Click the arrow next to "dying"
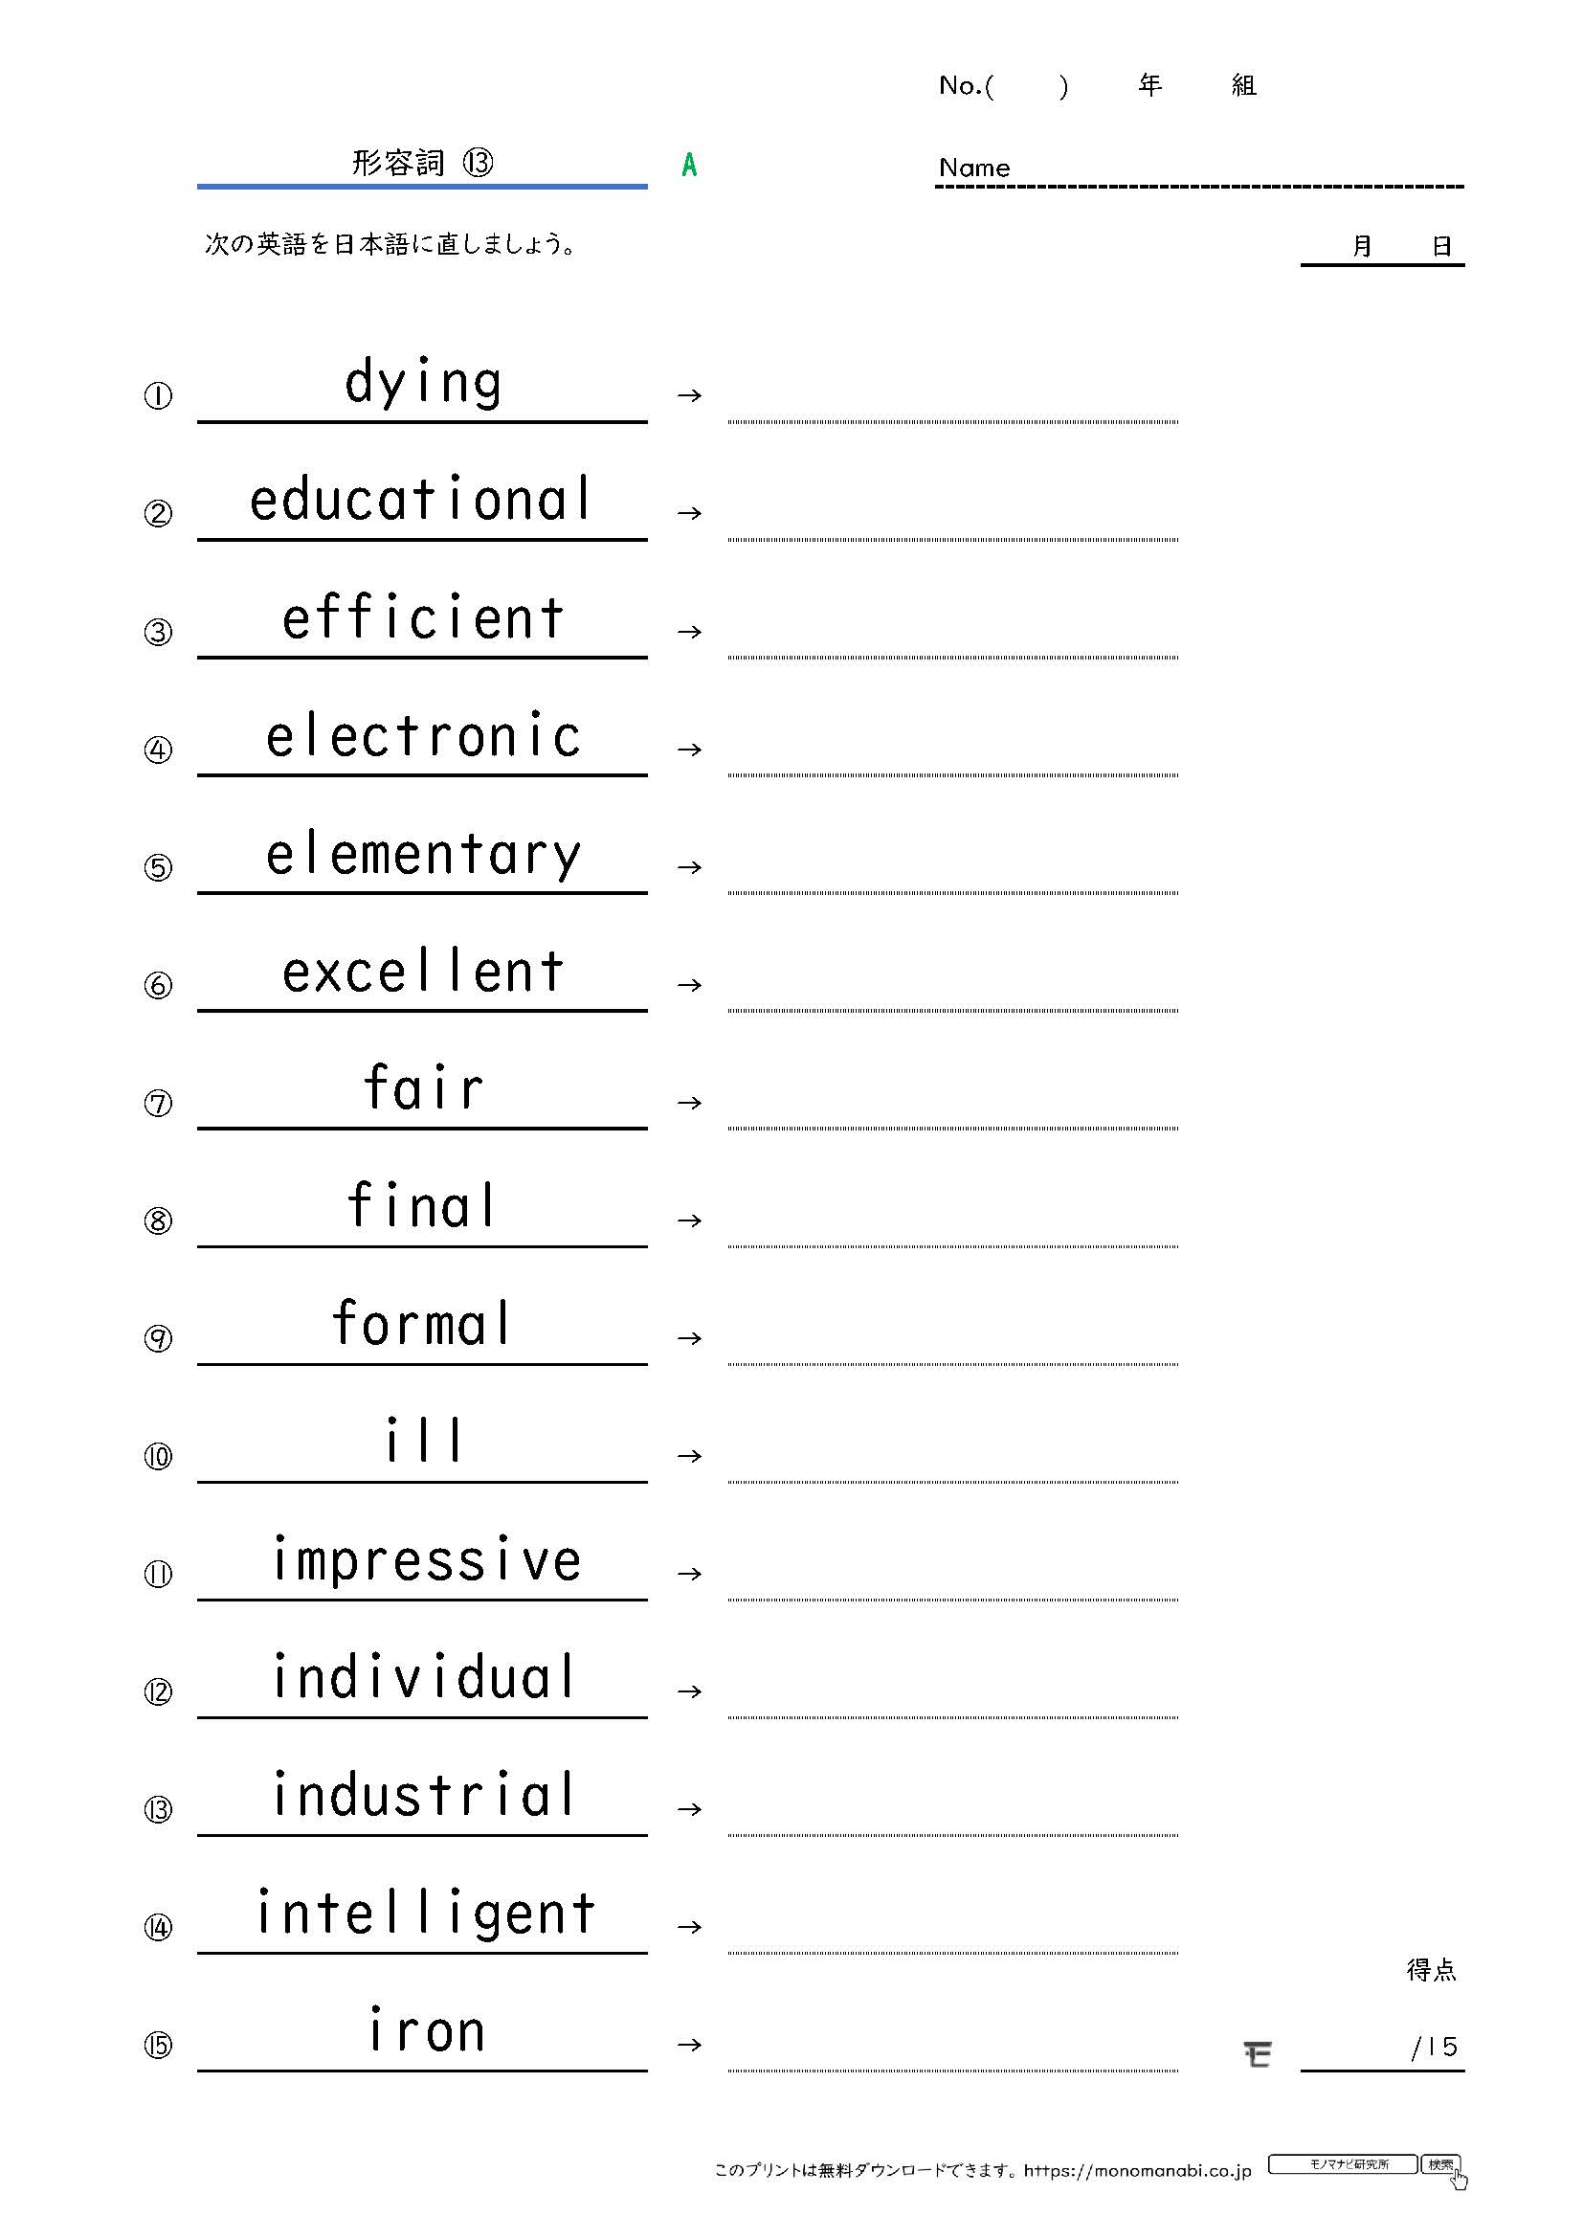 click(689, 395)
